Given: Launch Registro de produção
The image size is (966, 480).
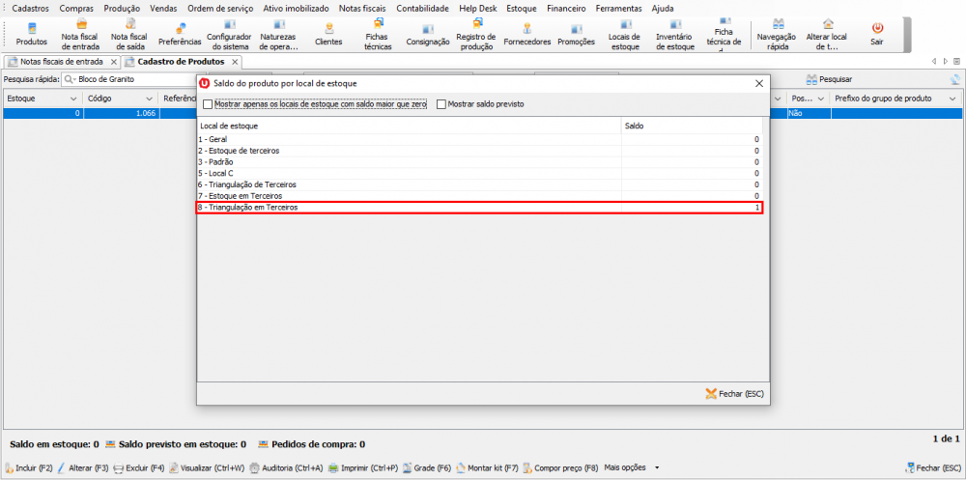Looking at the screenshot, I should [476, 34].
